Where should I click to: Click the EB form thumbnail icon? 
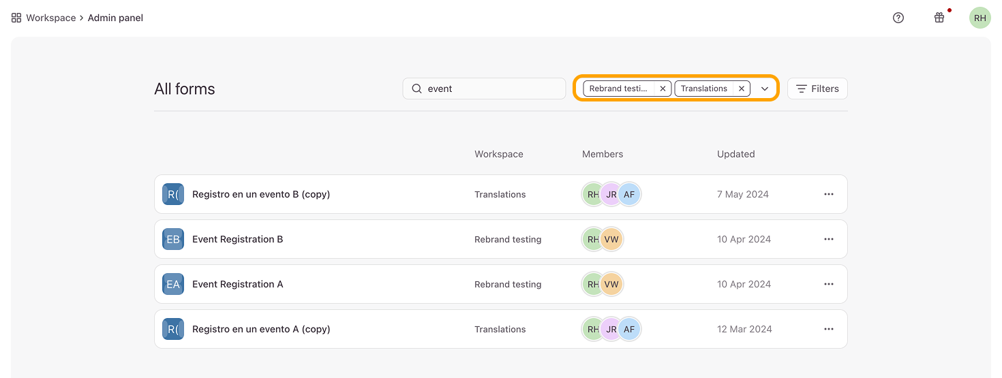pos(173,239)
